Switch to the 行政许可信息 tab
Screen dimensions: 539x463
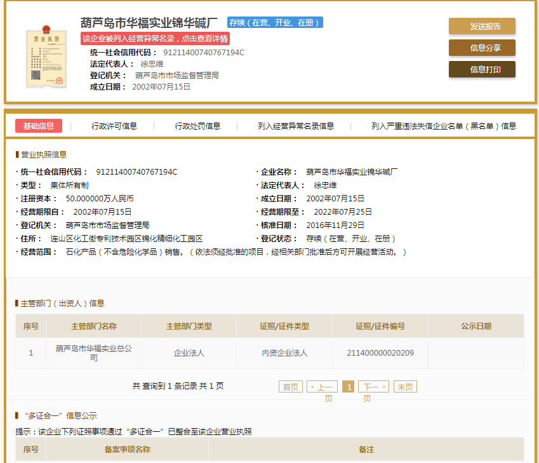click(117, 126)
